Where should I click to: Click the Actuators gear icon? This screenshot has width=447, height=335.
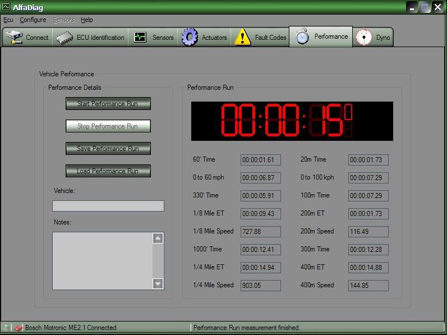pyautogui.click(x=190, y=38)
